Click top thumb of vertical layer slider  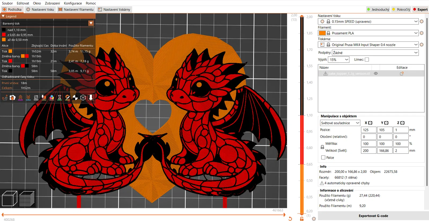(302, 16)
